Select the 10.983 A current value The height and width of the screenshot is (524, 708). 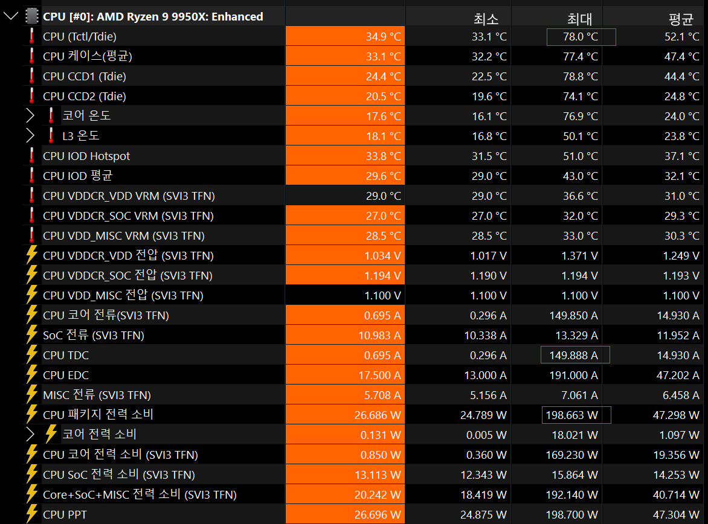pyautogui.click(x=380, y=335)
